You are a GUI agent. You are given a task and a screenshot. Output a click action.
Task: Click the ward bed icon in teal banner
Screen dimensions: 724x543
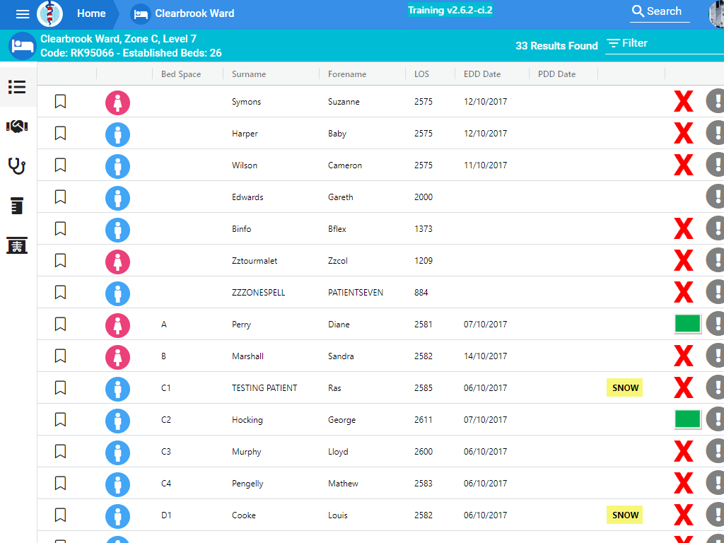tap(22, 46)
